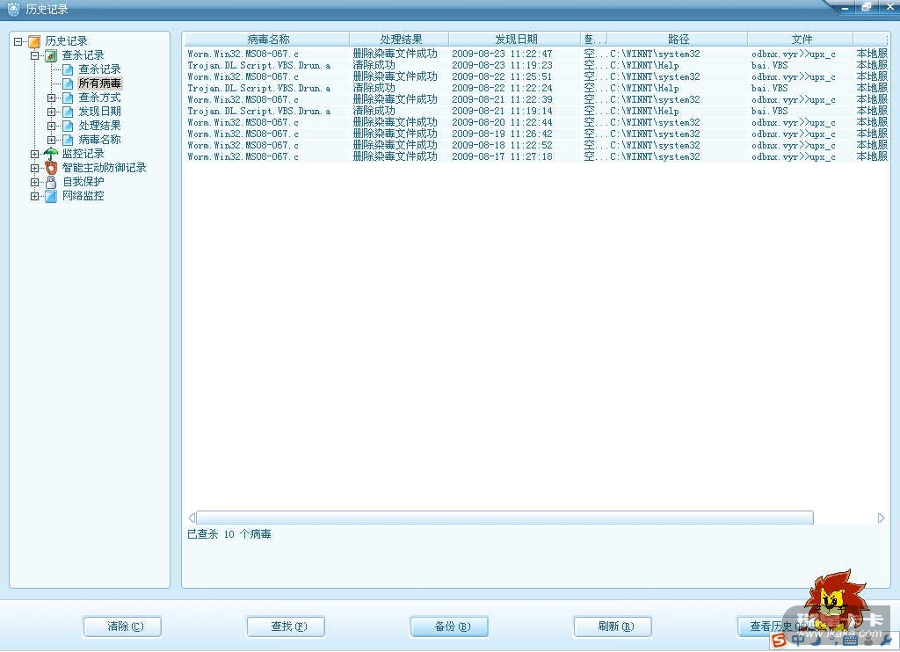Sort by the 路径 column header
Image resolution: width=900 pixels, height=652 pixels.
click(x=678, y=39)
